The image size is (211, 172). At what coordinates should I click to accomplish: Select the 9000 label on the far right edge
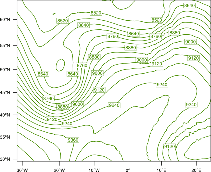pos(190,42)
